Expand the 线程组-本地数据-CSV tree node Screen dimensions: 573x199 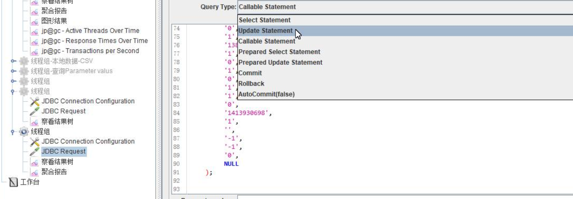pos(14,61)
